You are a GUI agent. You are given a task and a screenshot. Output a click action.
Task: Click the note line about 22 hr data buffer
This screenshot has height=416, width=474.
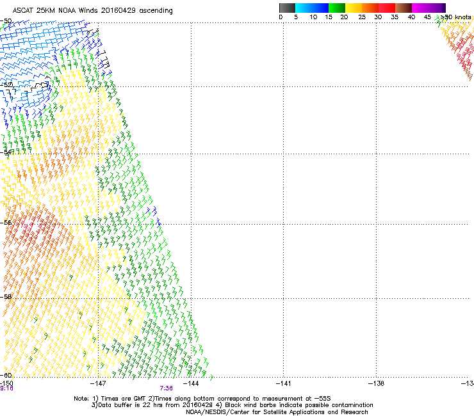point(232,405)
